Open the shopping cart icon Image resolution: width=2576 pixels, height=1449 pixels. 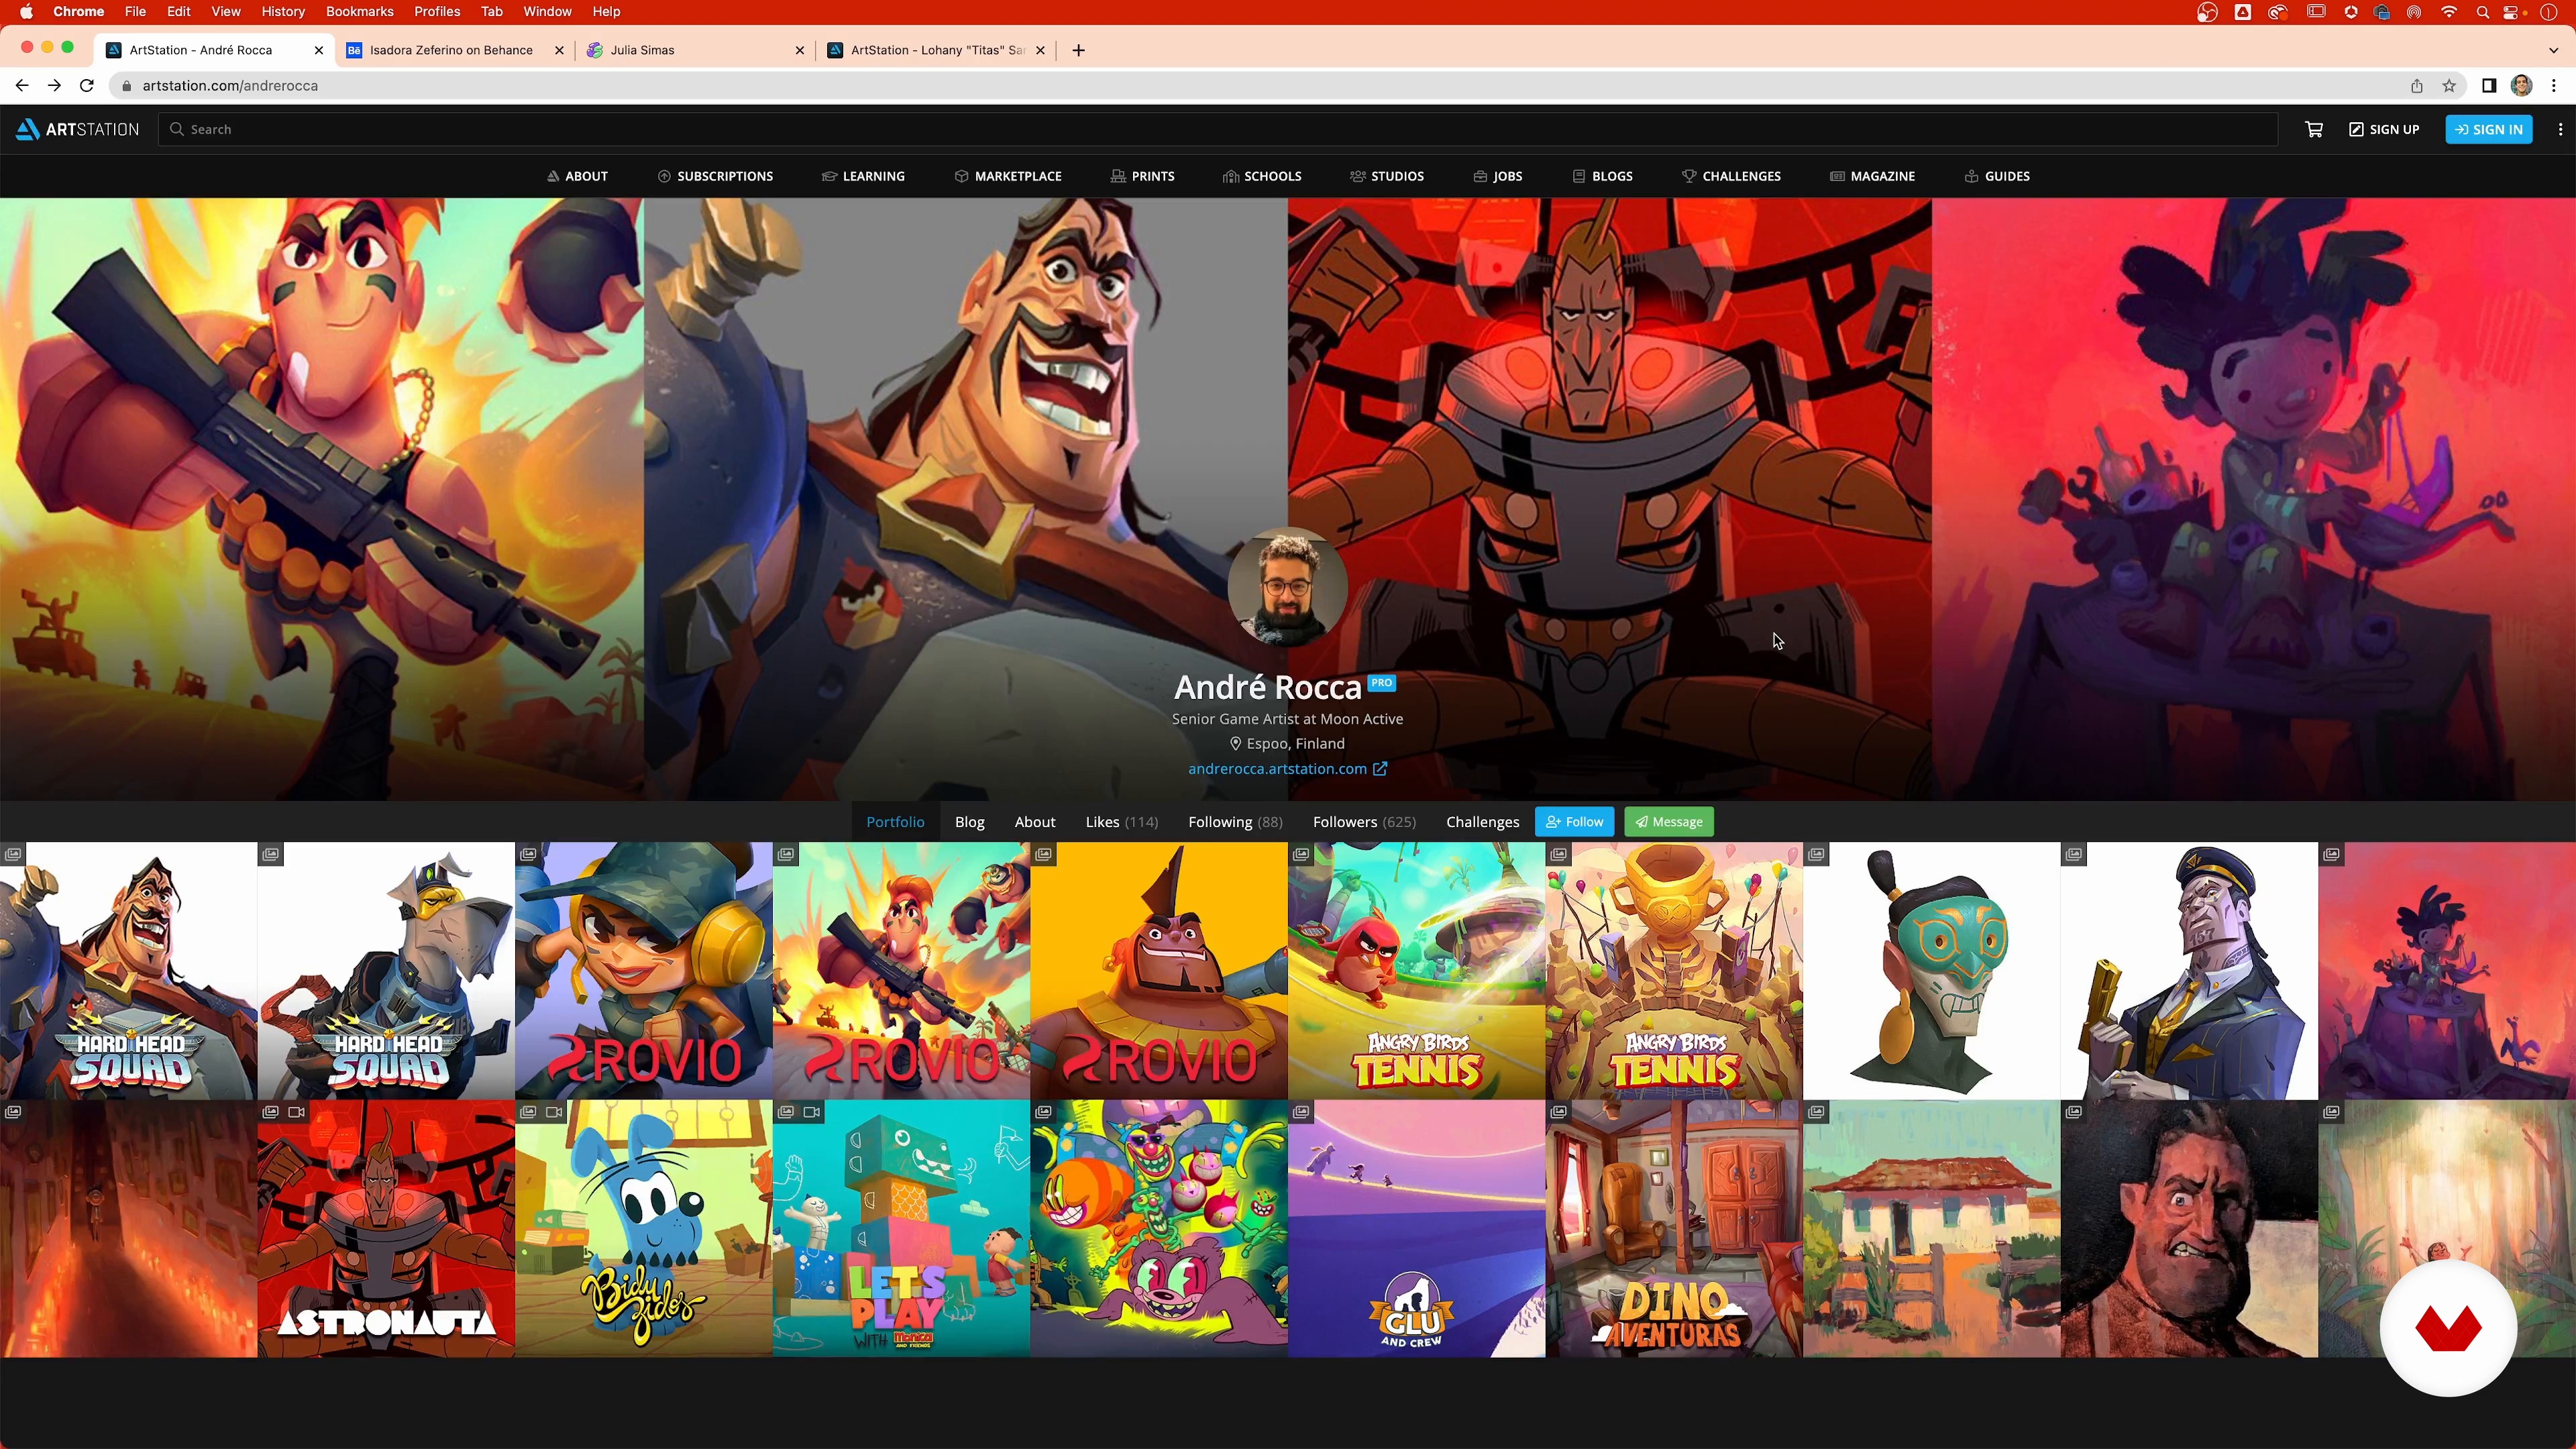pos(2313,129)
